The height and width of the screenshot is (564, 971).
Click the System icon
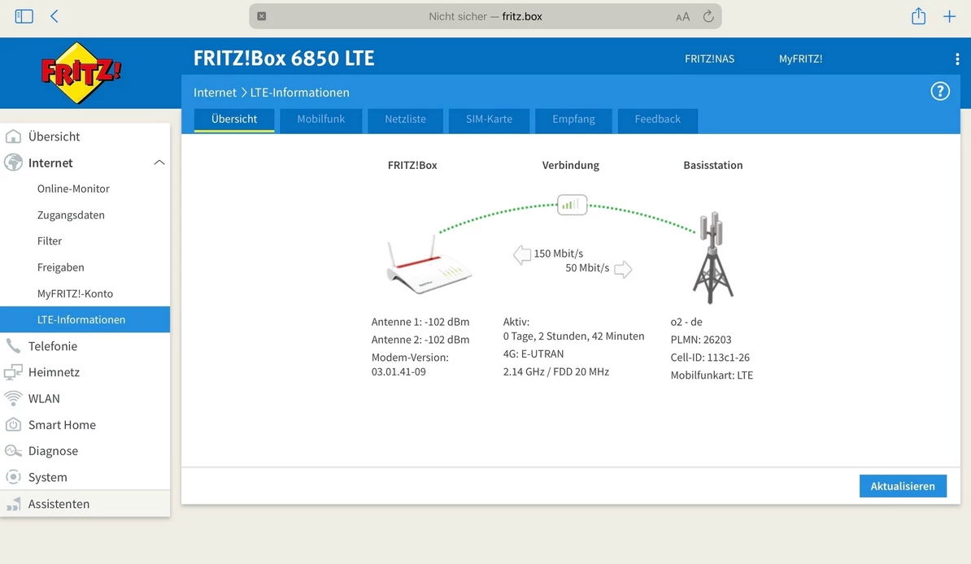pos(13,477)
